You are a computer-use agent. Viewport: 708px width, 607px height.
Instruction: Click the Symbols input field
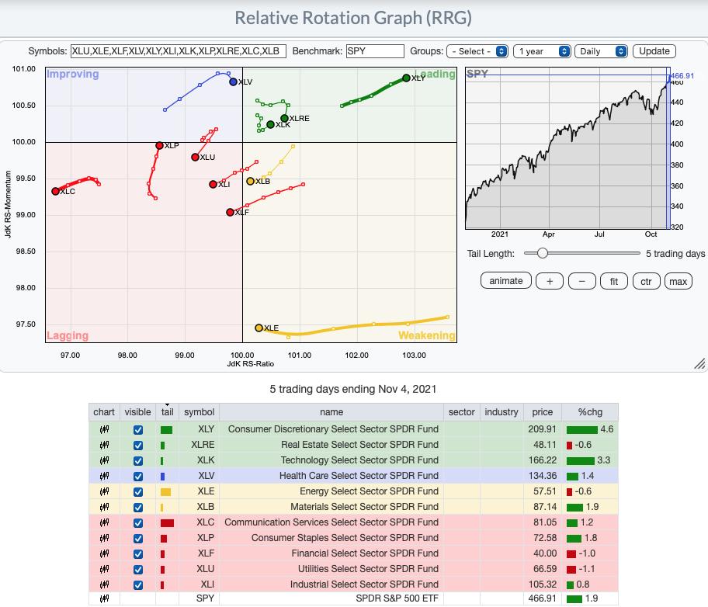pos(179,51)
